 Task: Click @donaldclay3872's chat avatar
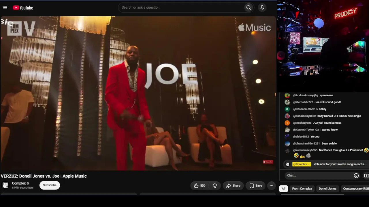click(287, 116)
